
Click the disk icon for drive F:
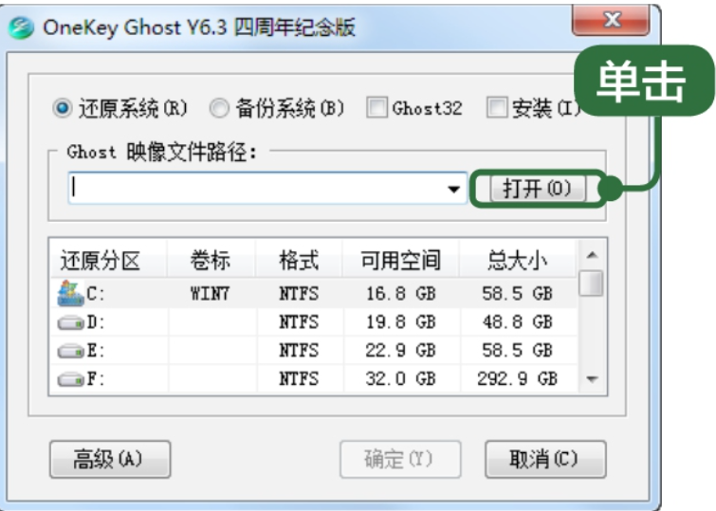[70, 379]
